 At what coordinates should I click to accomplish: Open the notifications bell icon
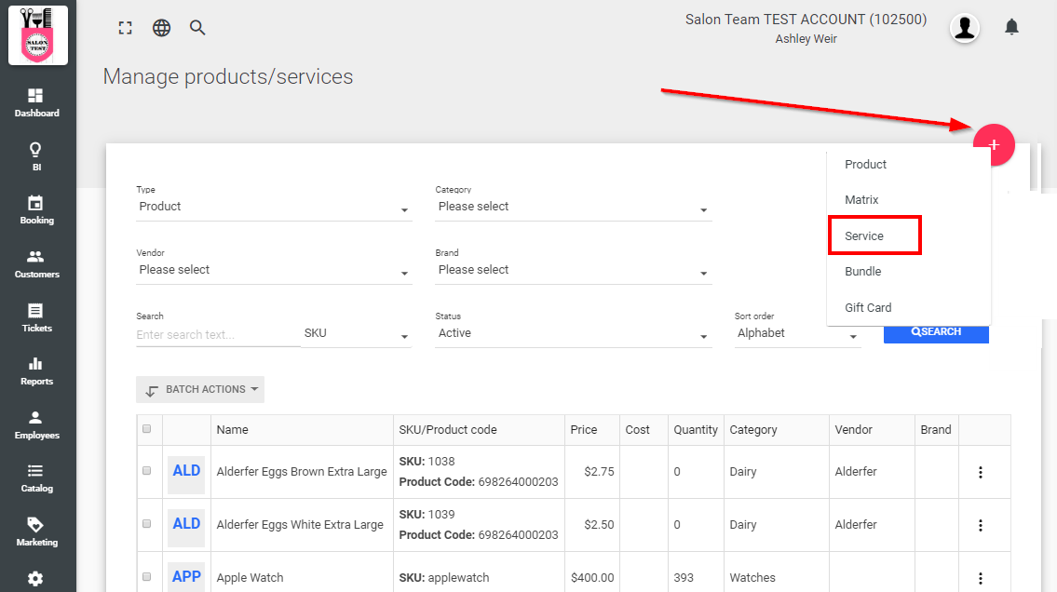1011,27
